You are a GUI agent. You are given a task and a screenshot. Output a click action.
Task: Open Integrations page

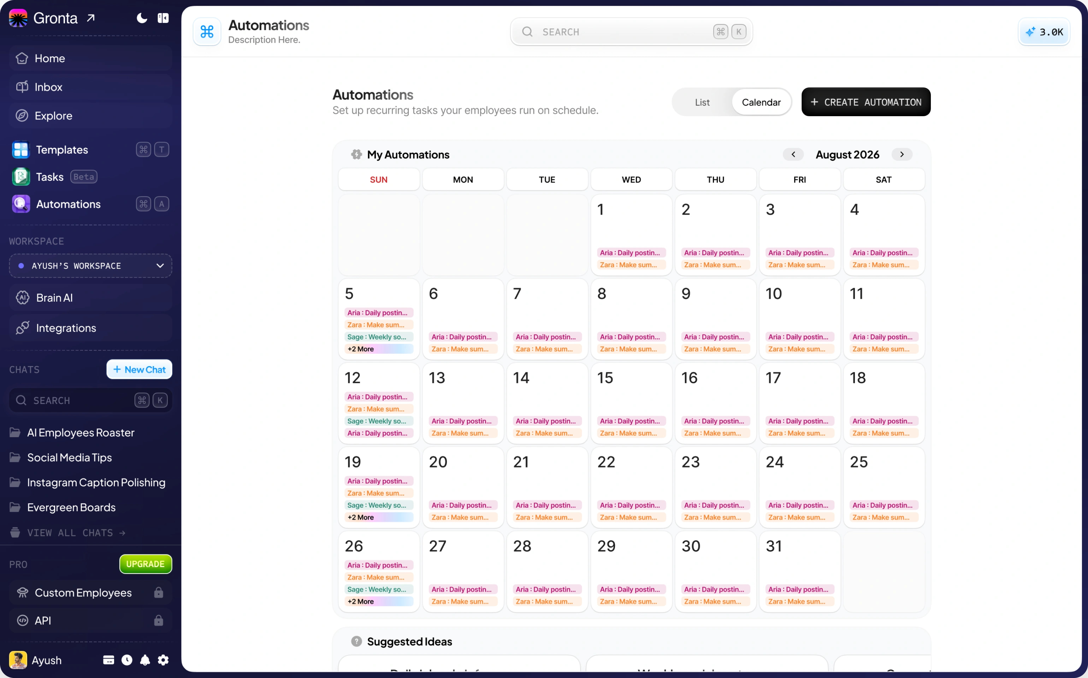point(90,328)
